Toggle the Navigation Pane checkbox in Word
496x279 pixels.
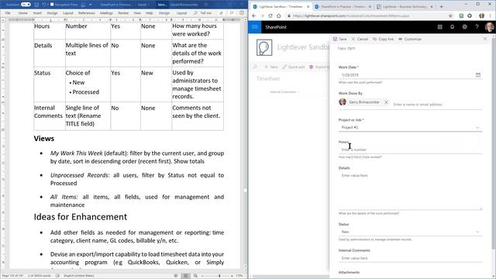click(x=52, y=5)
